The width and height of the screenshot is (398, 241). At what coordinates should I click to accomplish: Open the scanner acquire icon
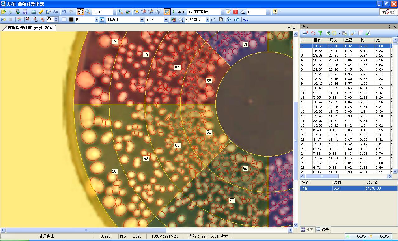click(34, 12)
